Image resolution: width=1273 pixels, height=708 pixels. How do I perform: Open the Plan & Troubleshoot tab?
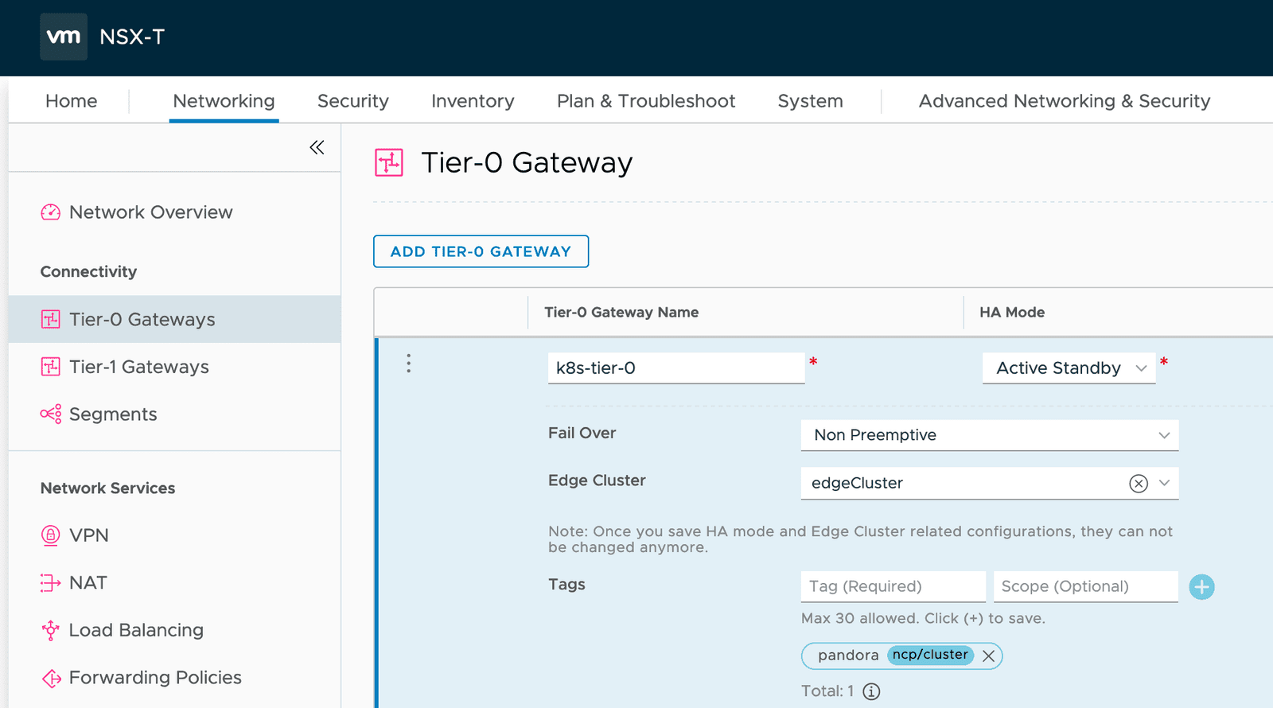tap(646, 101)
